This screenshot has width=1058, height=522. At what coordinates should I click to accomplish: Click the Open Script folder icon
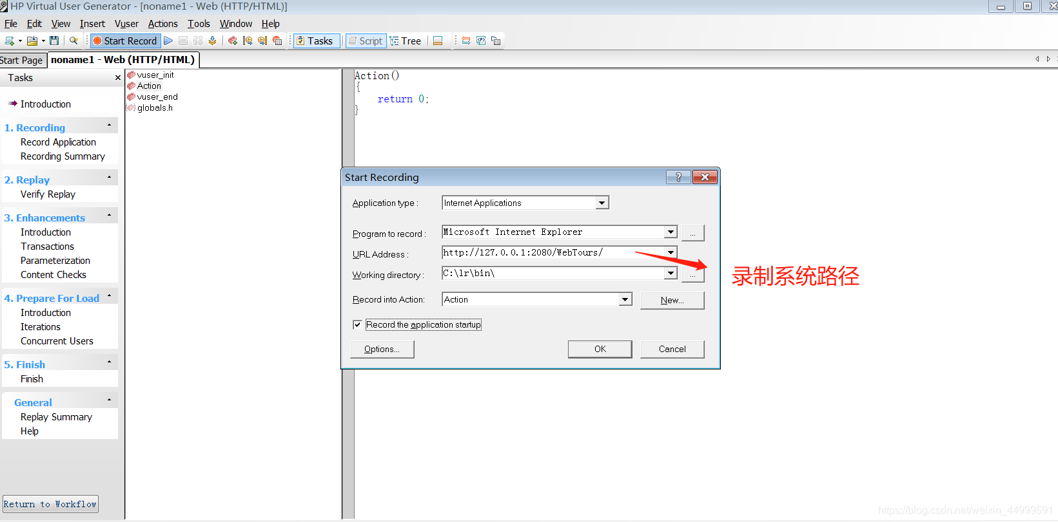(x=32, y=41)
